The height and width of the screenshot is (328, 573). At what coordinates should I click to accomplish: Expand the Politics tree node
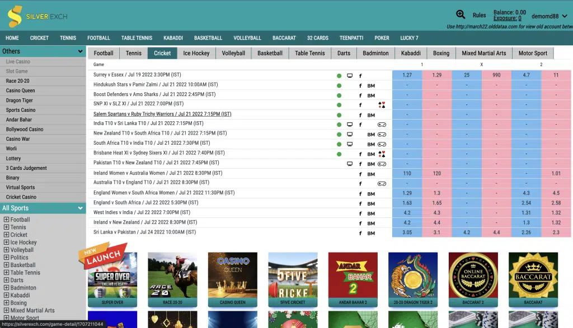pos(6,258)
